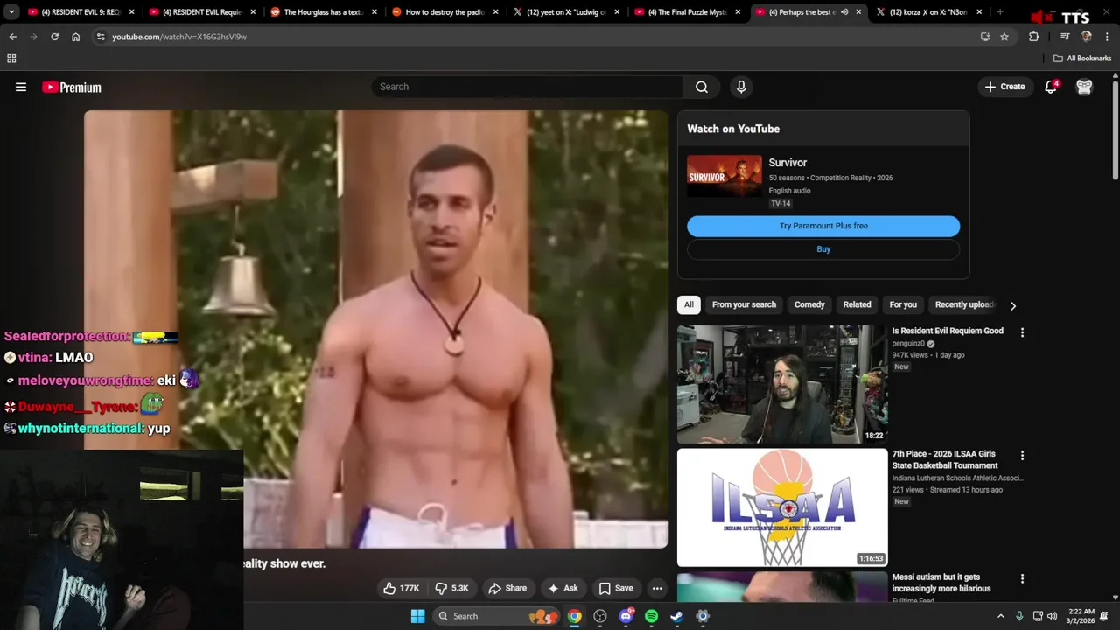Select the All filter chip
Screen dimensions: 1120x630
(689, 304)
